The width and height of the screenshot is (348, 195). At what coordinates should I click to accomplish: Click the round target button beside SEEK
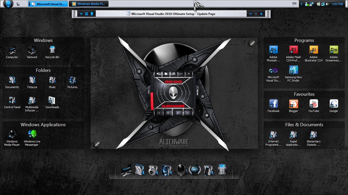tap(203, 96)
